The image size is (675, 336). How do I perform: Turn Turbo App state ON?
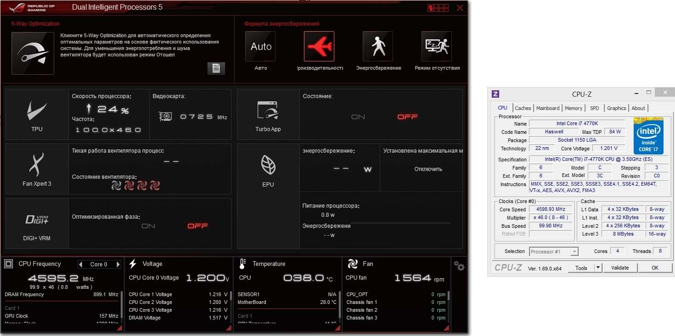[358, 117]
